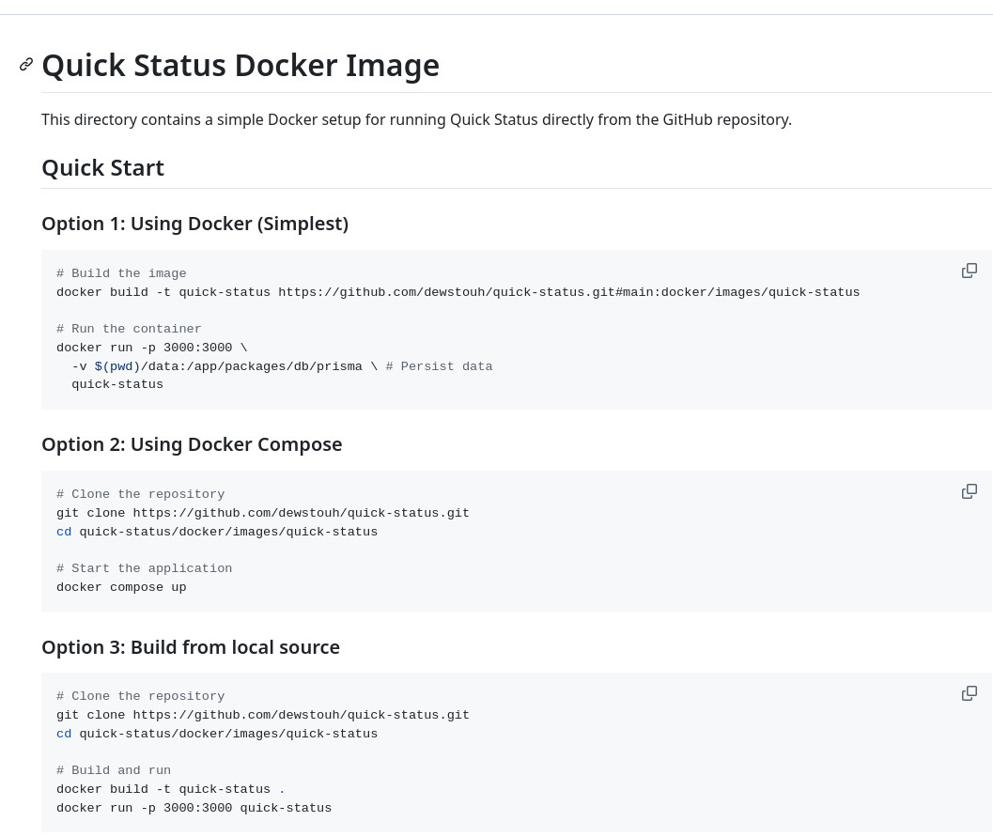This screenshot has height=837, width=993.
Task: Copy the Option 1 Docker code block
Action: coord(969,271)
